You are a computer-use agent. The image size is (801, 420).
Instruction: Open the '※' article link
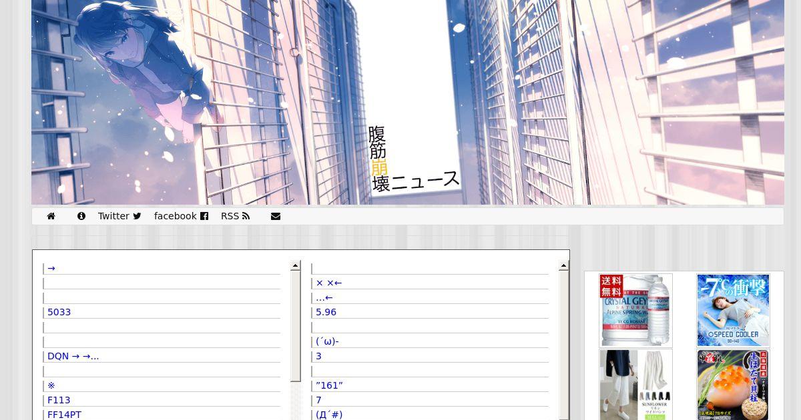coord(51,385)
